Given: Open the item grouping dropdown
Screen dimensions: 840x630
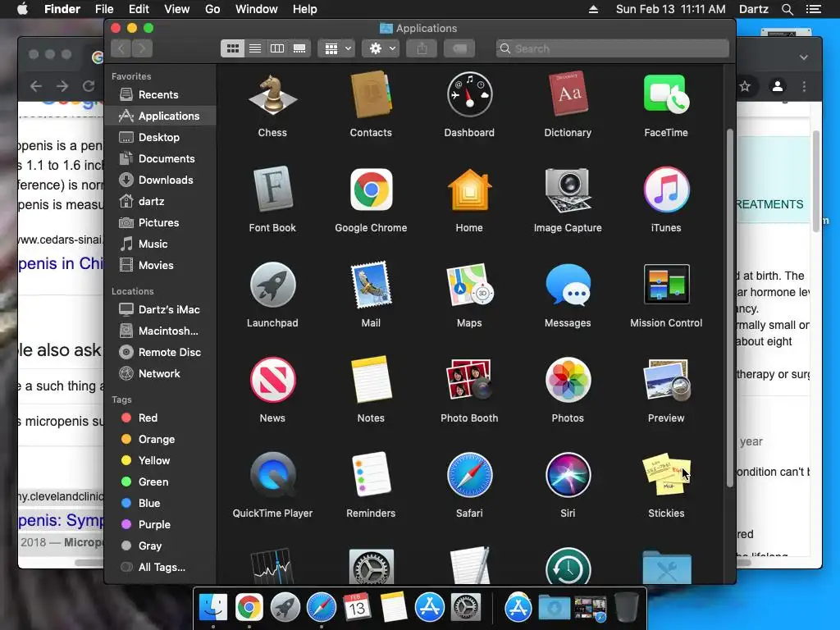Looking at the screenshot, I should [x=336, y=48].
